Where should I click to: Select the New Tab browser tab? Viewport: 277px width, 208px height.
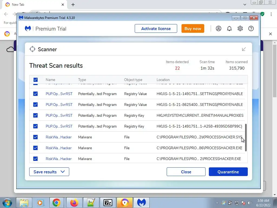click(35, 5)
